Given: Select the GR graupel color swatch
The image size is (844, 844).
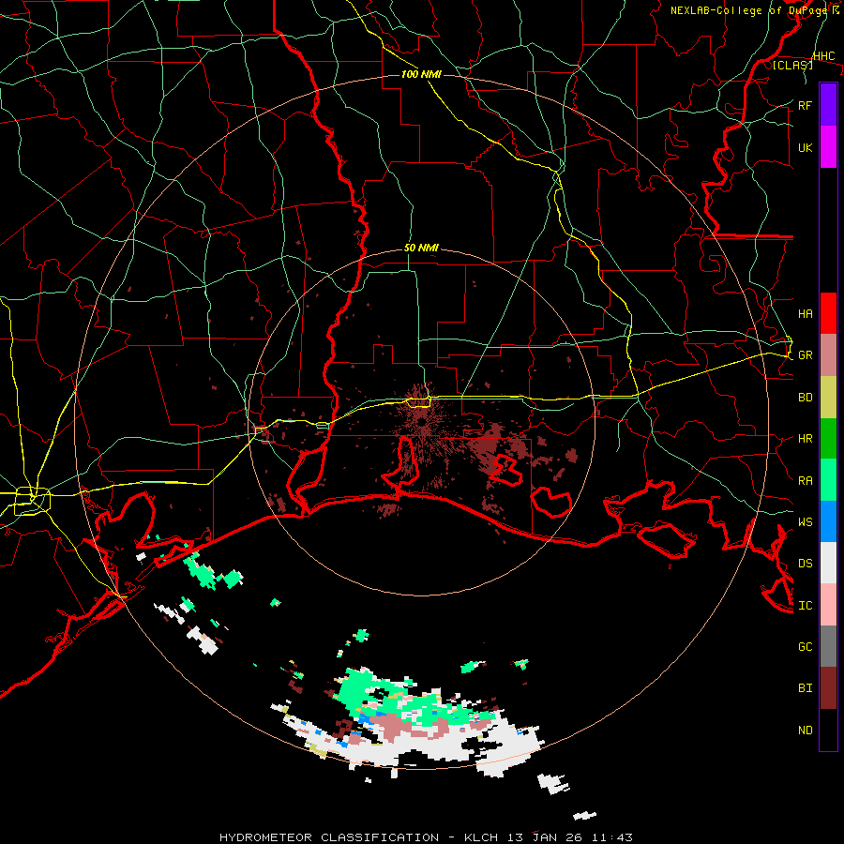Looking at the screenshot, I should click(x=828, y=354).
